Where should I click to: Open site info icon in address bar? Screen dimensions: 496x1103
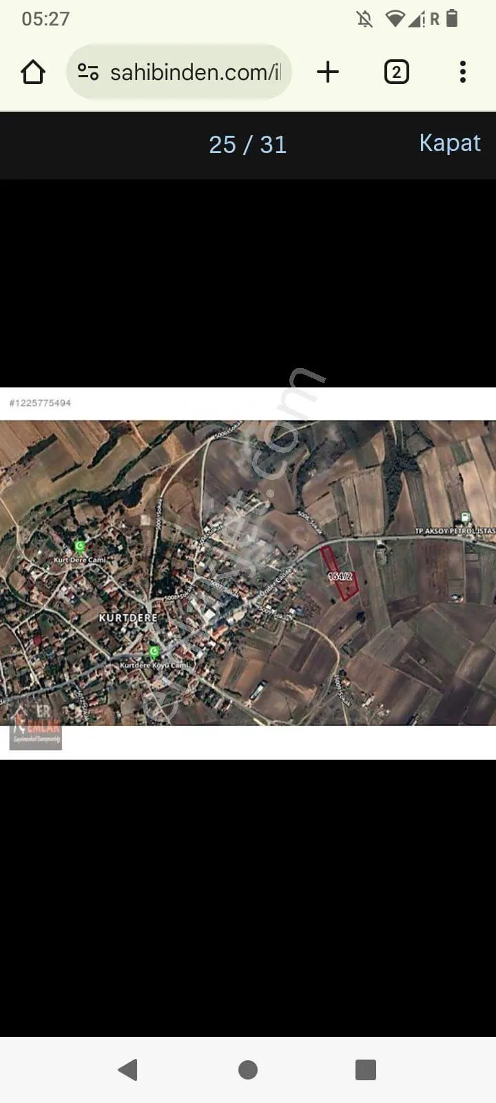pyautogui.click(x=88, y=72)
